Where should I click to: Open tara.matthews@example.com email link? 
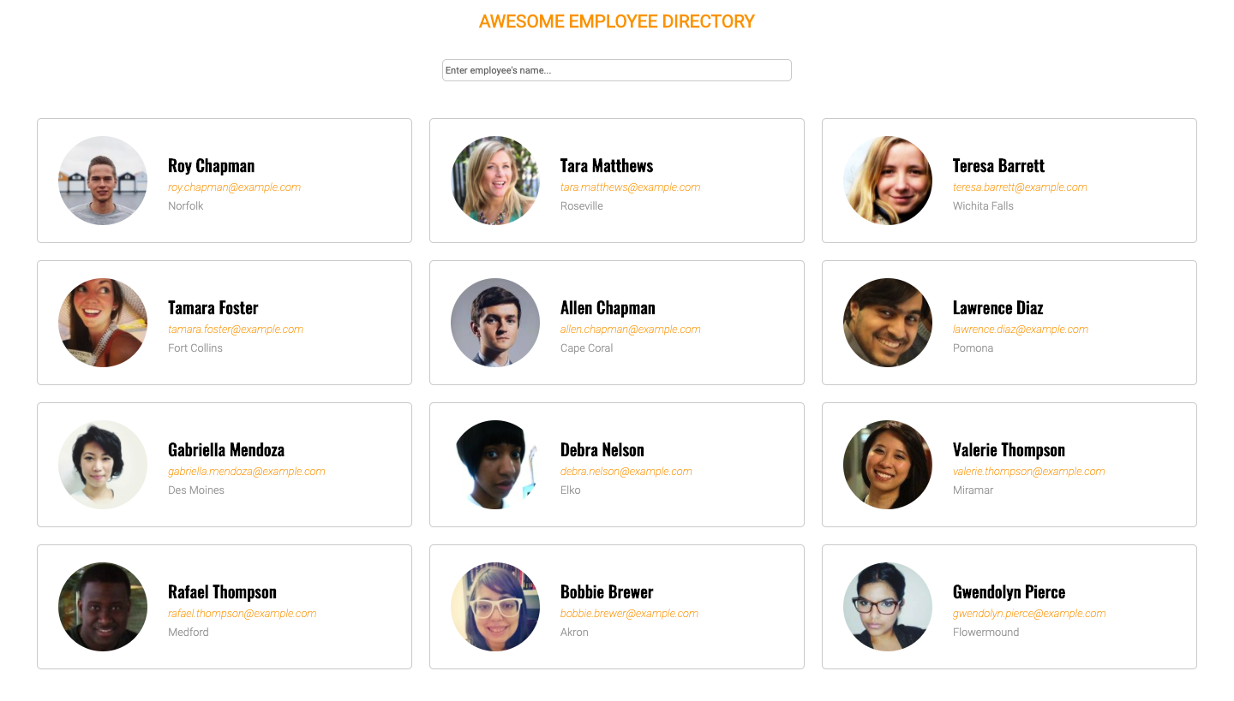pos(630,187)
